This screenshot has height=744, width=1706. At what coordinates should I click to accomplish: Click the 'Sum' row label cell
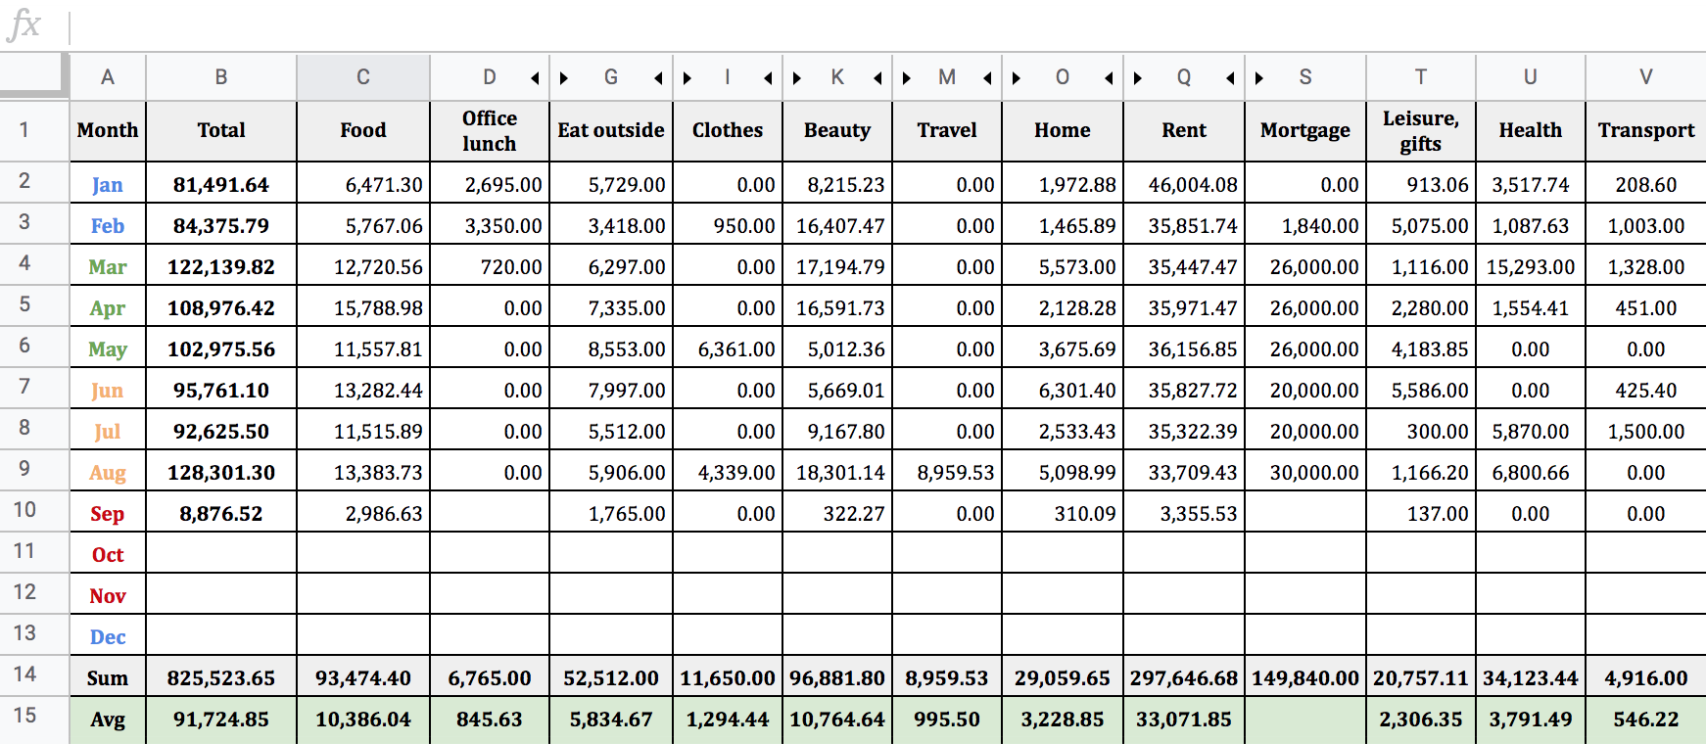[108, 677]
